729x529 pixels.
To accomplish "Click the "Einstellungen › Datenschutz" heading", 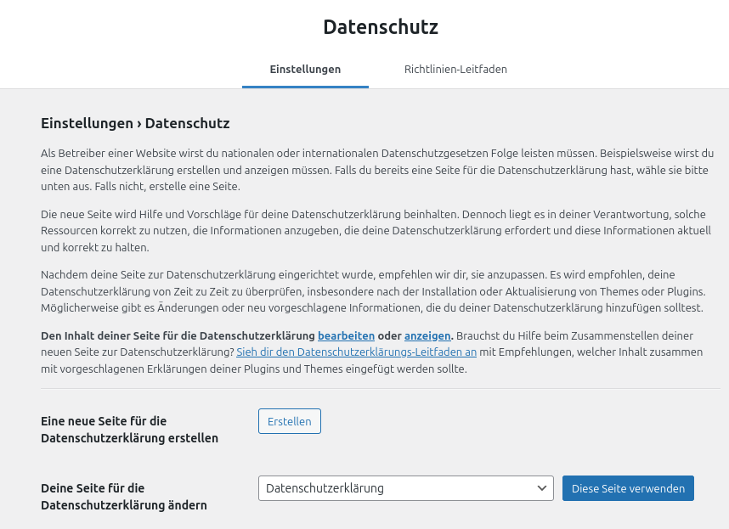I will pos(135,124).
